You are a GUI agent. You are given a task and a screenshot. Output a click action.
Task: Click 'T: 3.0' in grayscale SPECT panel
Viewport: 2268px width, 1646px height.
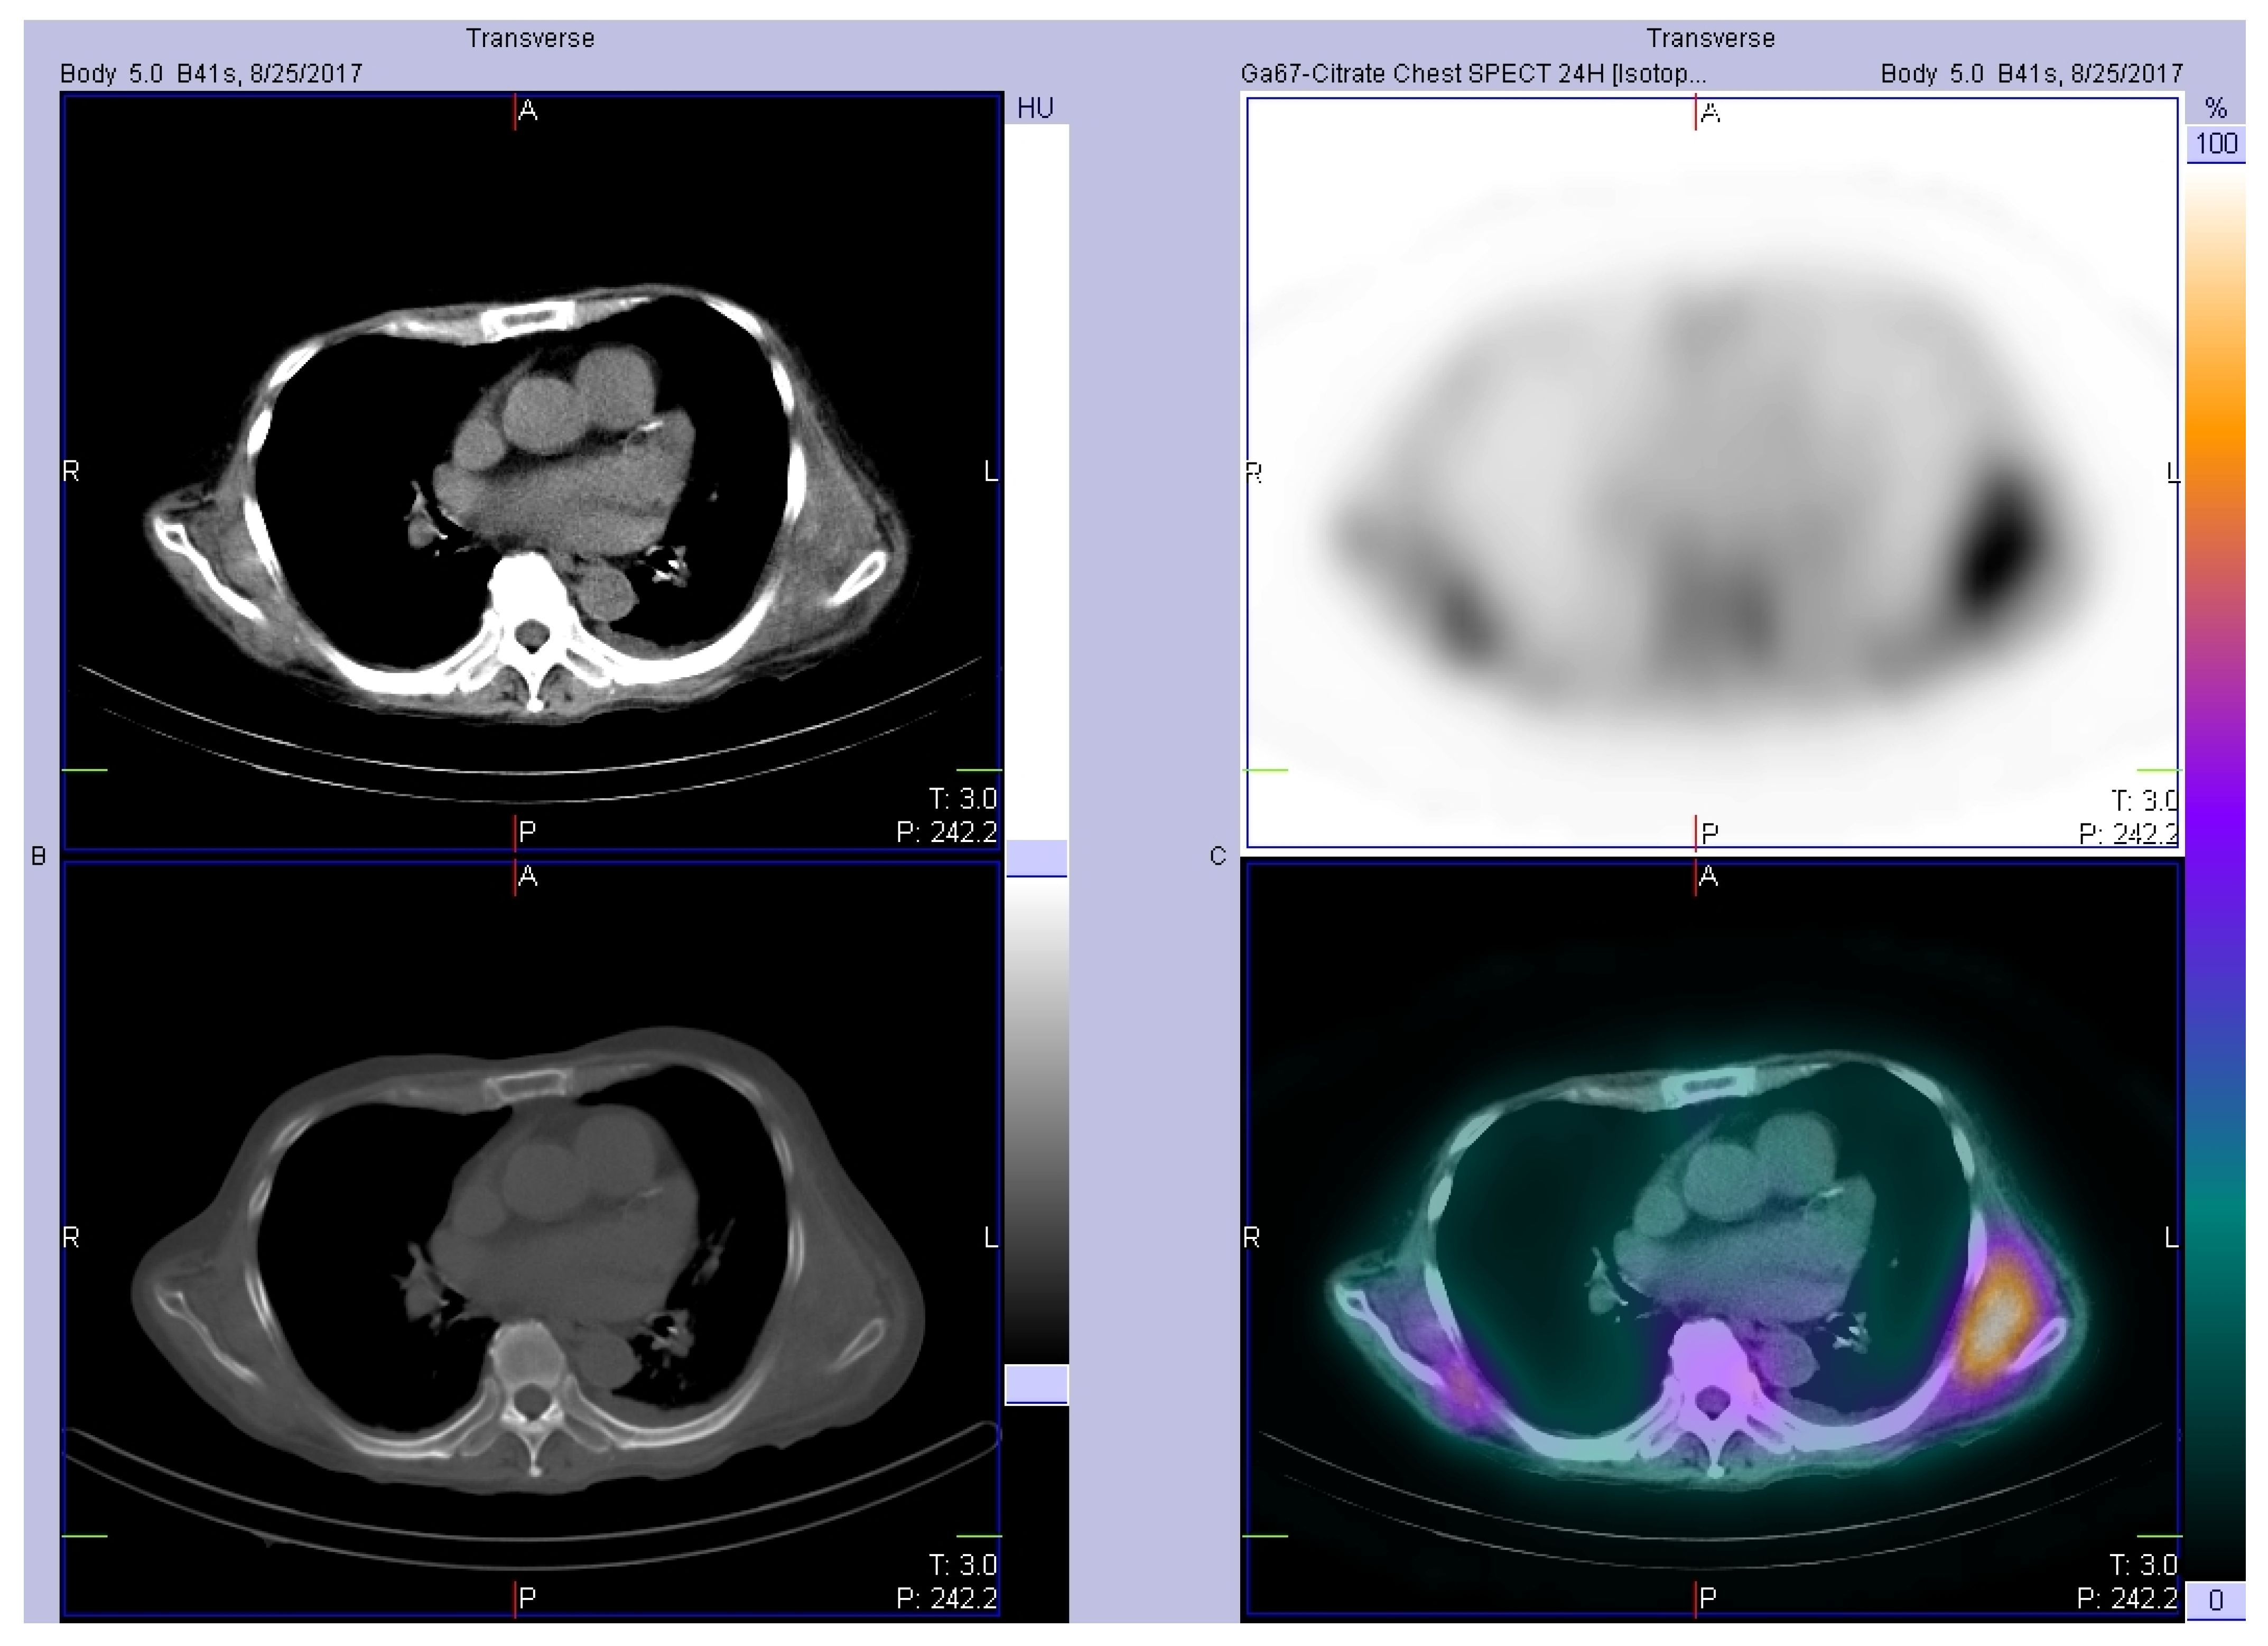(2144, 800)
